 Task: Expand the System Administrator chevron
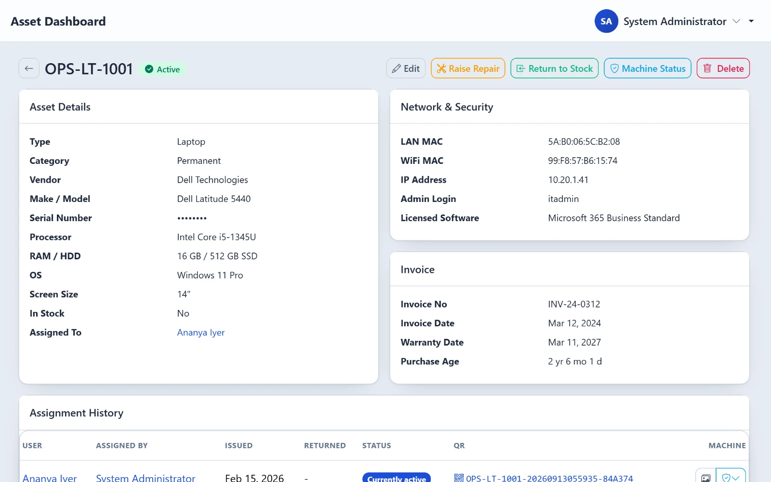(736, 21)
